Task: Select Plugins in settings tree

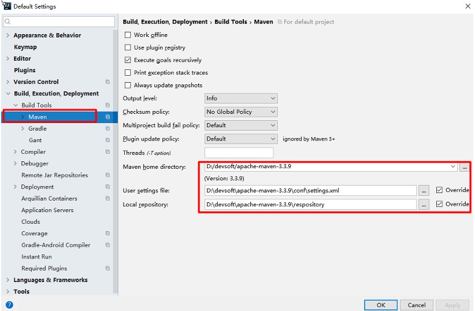Action: coord(25,70)
